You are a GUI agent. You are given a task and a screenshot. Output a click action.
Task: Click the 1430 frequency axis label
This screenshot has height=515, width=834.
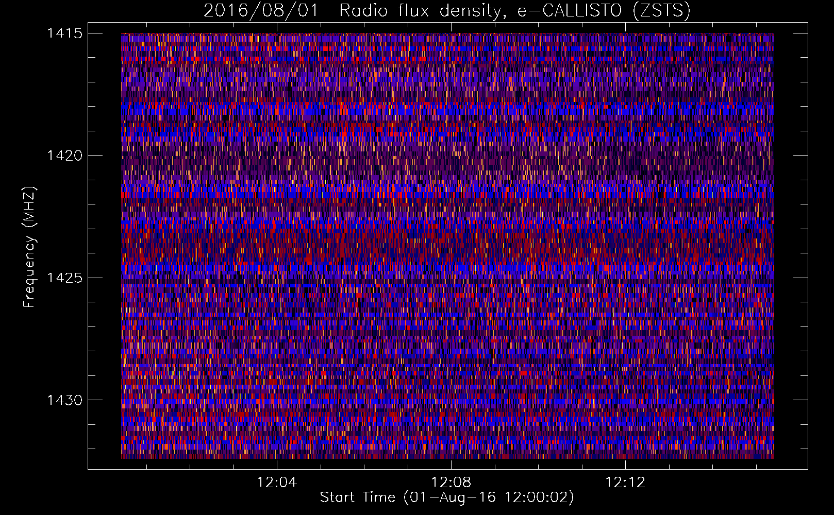click(x=64, y=400)
